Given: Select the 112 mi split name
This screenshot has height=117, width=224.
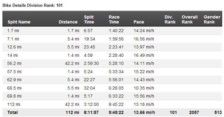Looking at the screenshot, I should [14, 104].
